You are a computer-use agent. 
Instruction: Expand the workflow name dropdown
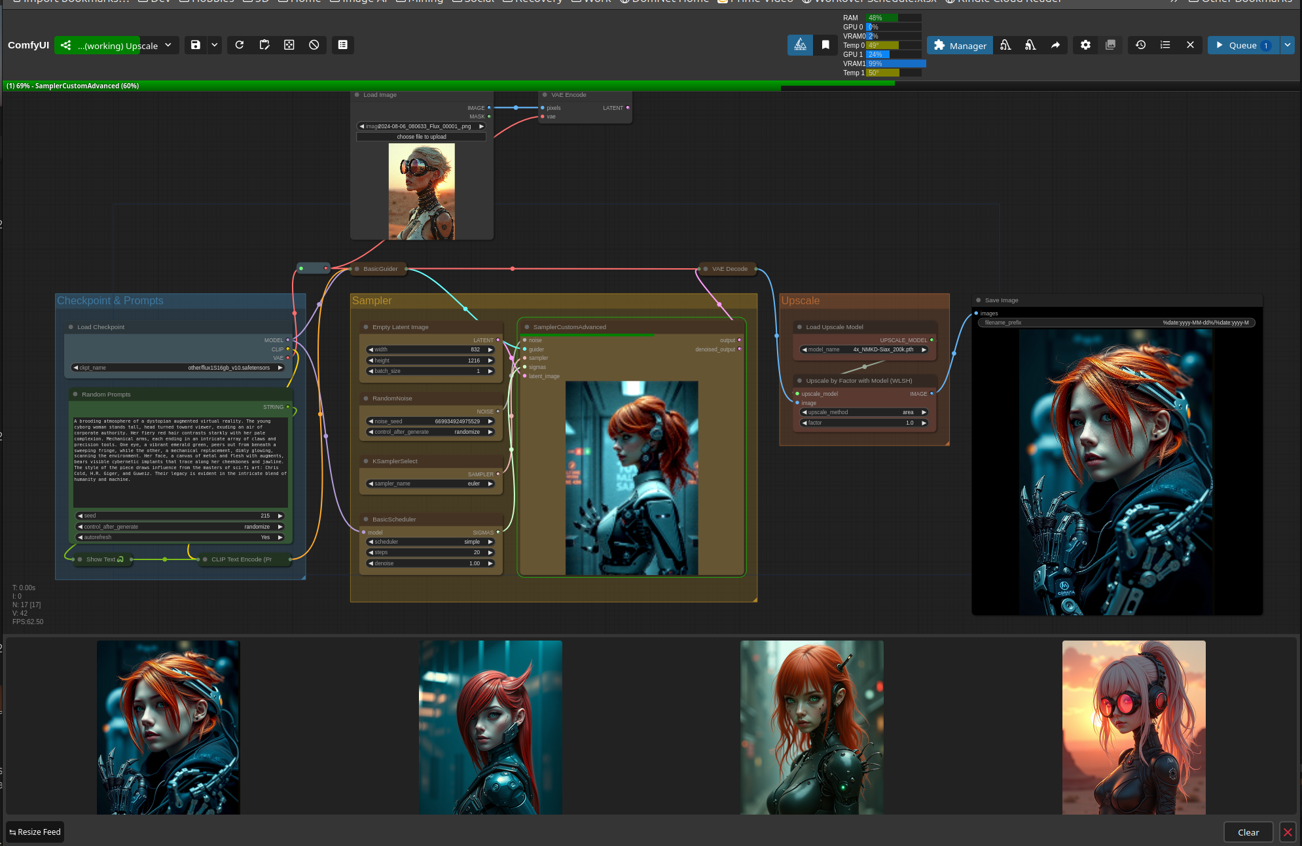pos(168,45)
